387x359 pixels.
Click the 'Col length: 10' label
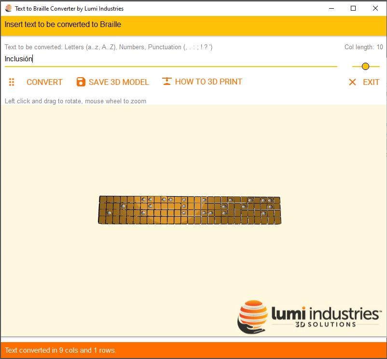[x=363, y=47]
